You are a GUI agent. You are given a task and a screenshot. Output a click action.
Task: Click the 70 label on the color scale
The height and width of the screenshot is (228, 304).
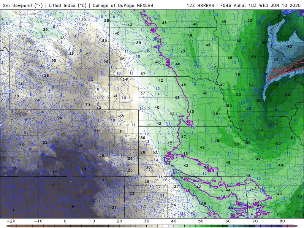tap(255, 221)
